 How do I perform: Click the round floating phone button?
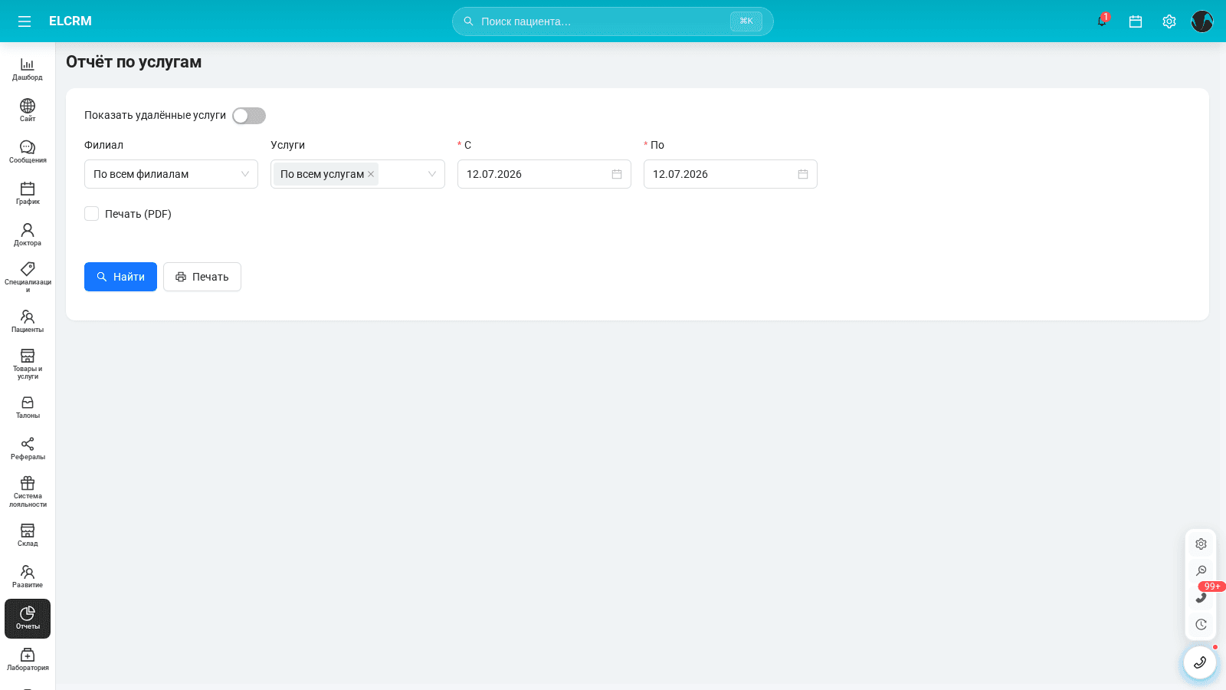pos(1200,662)
